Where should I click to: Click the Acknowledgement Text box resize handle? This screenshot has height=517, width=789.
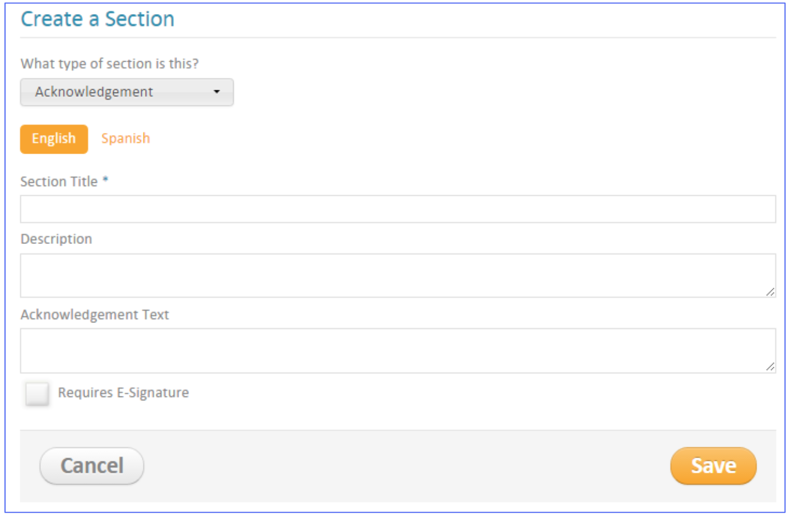tap(771, 367)
